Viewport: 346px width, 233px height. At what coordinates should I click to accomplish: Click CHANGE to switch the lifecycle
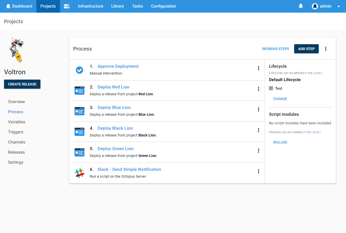click(280, 99)
